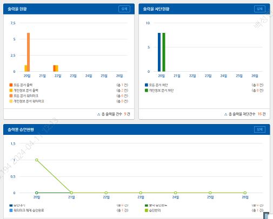Select the blue blocked-documents bar on 20일
Screen dimensions: 273x219
click(x=159, y=52)
